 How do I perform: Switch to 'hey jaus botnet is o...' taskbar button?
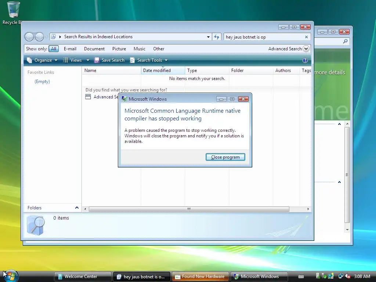tap(141, 276)
